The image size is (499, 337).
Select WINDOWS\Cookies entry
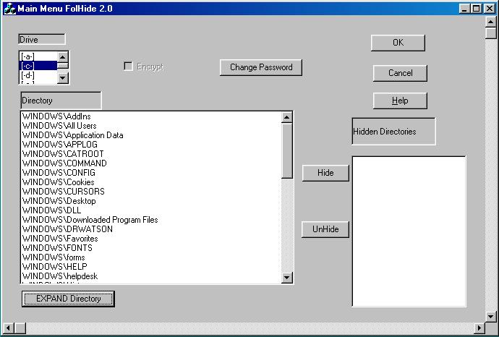click(151, 182)
